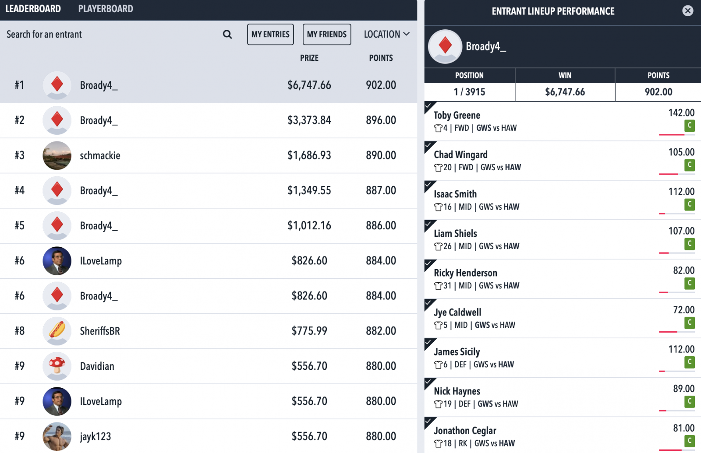
Task: Click the search magnifier icon
Action: (x=227, y=34)
